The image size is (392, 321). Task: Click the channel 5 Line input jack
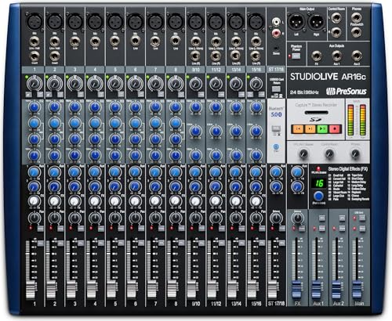pyautogui.click(x=115, y=41)
